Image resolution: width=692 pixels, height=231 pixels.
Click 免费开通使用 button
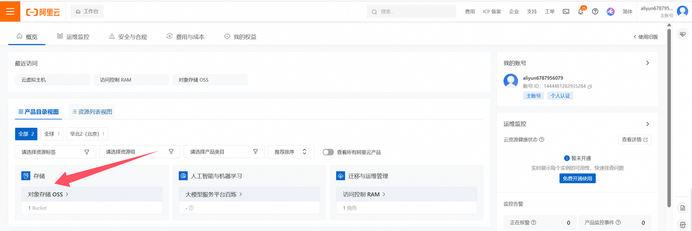[x=577, y=178]
